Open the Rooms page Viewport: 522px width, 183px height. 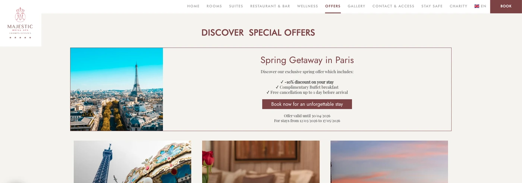click(x=214, y=6)
